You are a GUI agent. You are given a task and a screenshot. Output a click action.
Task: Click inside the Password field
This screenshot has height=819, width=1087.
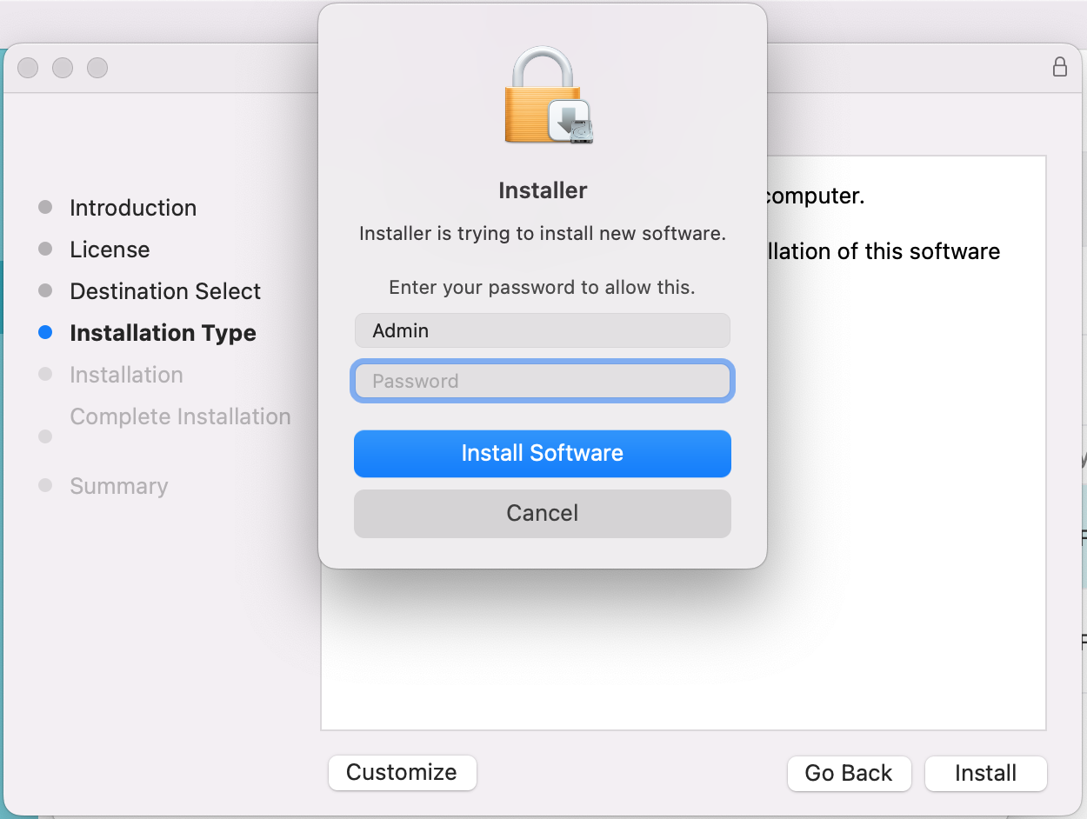coord(542,381)
